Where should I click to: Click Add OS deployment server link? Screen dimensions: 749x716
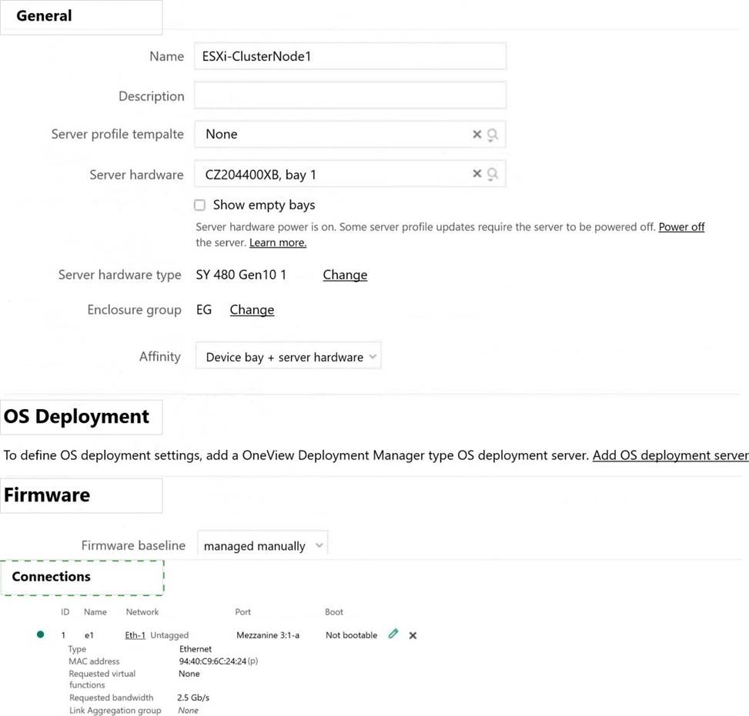pyautogui.click(x=670, y=455)
